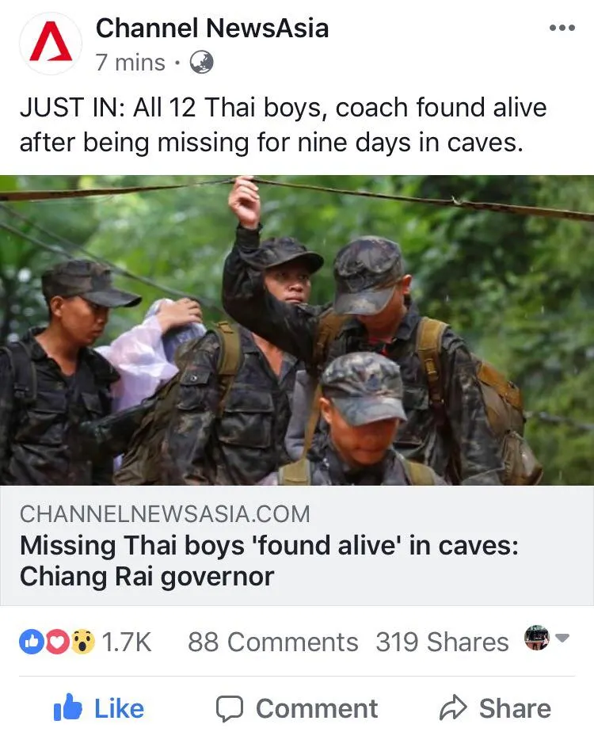Click the 'JUST IN' post caption text
The width and height of the screenshot is (594, 732).
click(x=283, y=124)
